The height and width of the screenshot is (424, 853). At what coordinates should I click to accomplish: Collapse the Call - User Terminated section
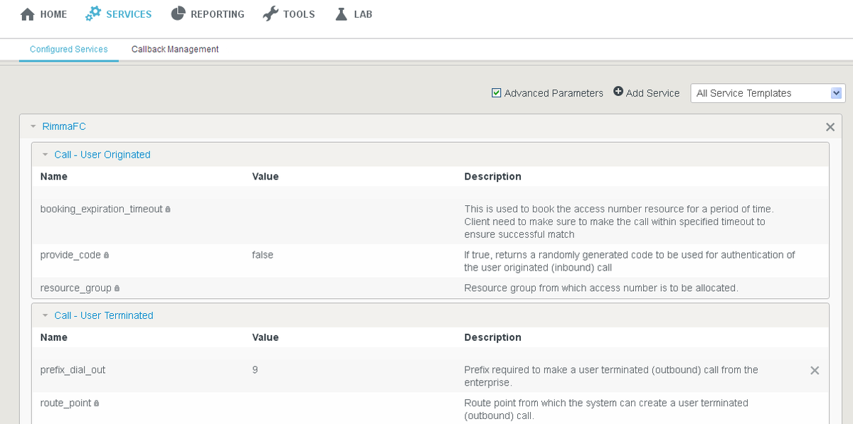tap(45, 315)
